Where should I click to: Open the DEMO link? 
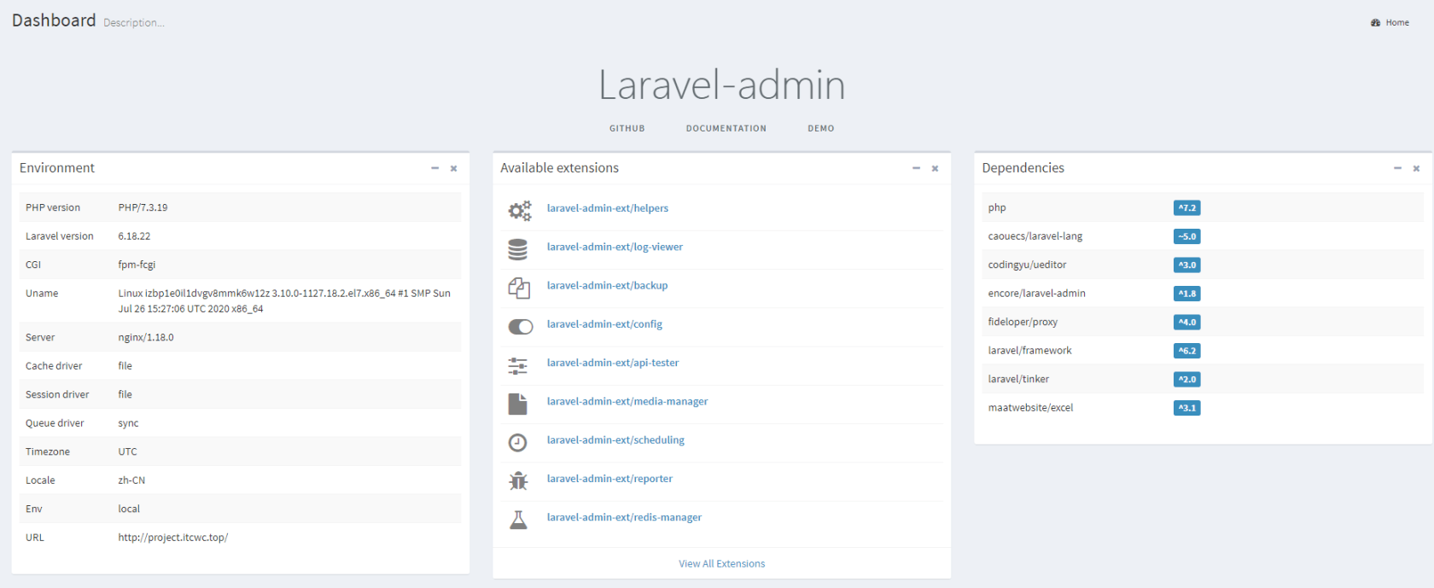coord(821,128)
